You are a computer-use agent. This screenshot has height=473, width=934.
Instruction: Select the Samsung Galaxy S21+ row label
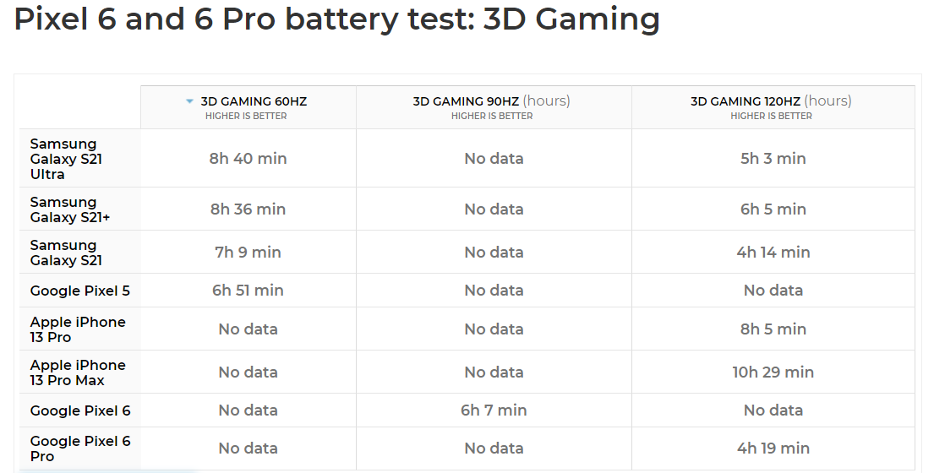[70, 209]
